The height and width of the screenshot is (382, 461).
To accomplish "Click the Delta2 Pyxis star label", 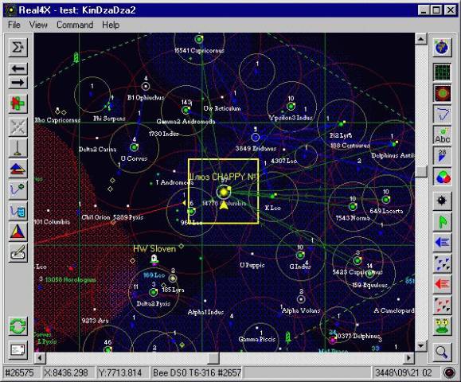I will click(153, 303).
